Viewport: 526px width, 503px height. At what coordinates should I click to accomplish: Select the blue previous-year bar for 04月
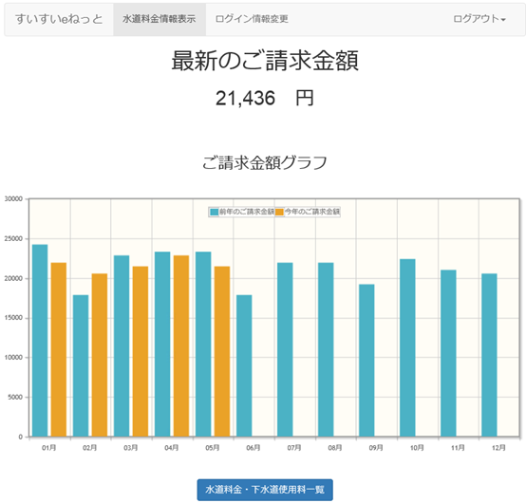162,345
